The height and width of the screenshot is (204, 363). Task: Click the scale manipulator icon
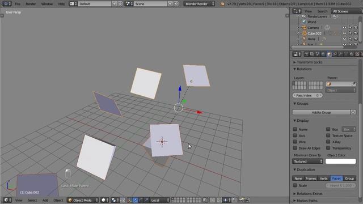[146, 200]
